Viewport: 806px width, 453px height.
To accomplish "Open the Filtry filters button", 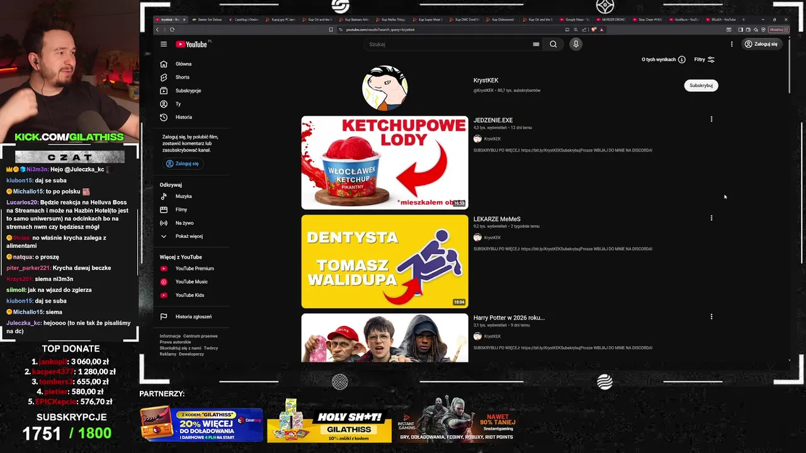I will pos(704,60).
